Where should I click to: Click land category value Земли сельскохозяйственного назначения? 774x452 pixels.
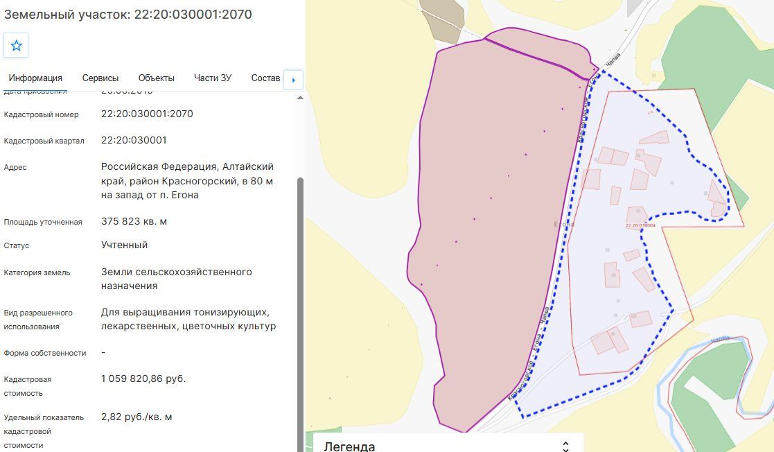[x=176, y=279]
